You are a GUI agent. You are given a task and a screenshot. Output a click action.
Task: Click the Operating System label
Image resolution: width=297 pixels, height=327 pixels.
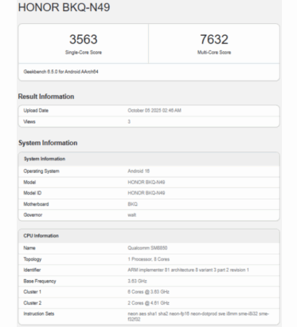click(x=41, y=171)
